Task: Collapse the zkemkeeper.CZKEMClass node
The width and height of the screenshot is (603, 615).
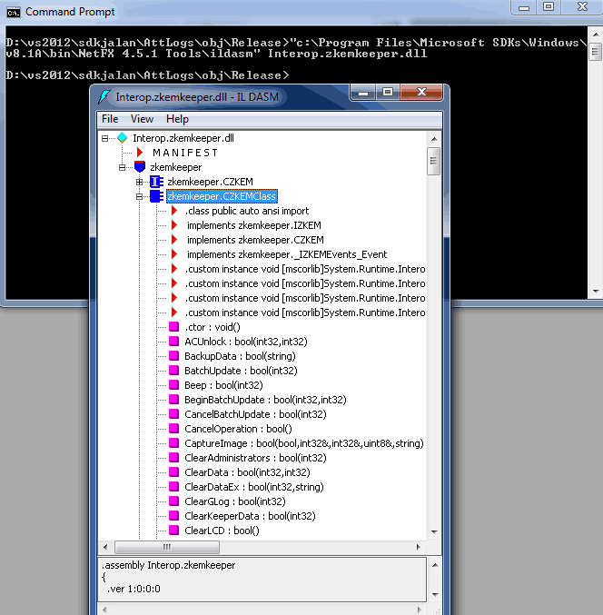Action: point(139,196)
